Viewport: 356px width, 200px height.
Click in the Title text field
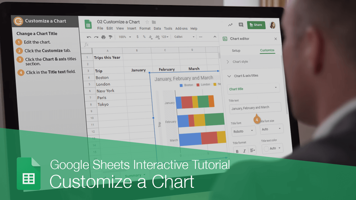click(x=255, y=107)
